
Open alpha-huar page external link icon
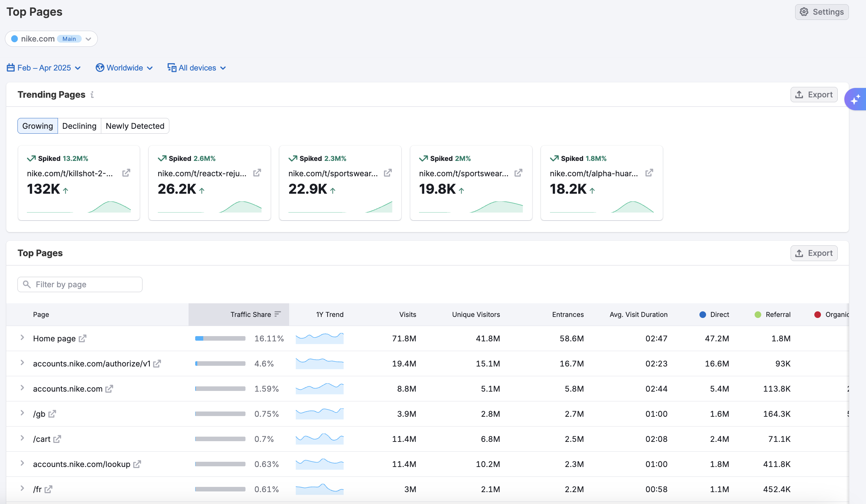[649, 173]
